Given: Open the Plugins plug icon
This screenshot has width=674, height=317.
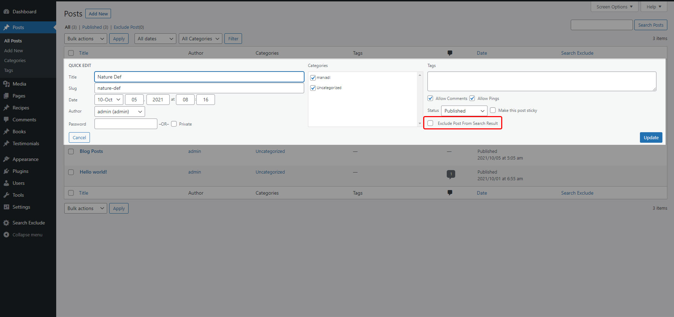Looking at the screenshot, I should [x=6, y=171].
